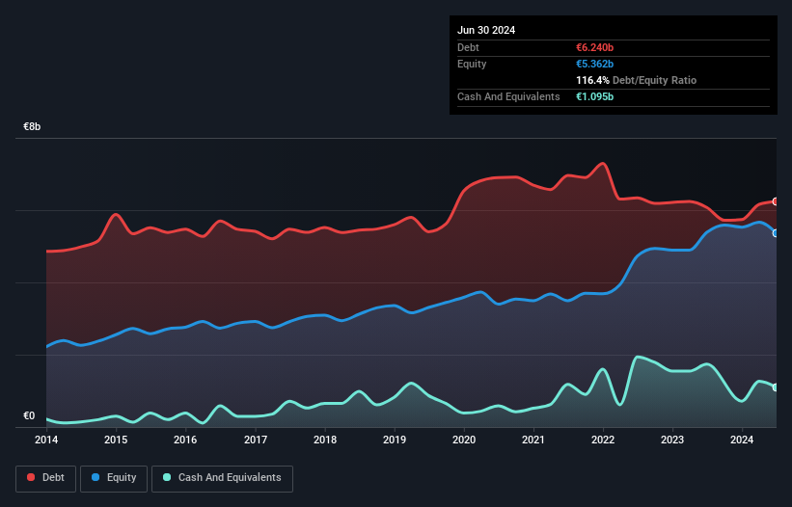
Task: Click the 2016 axis label
Action: (185, 440)
